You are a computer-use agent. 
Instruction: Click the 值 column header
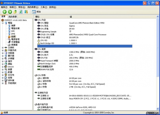(100, 17)
